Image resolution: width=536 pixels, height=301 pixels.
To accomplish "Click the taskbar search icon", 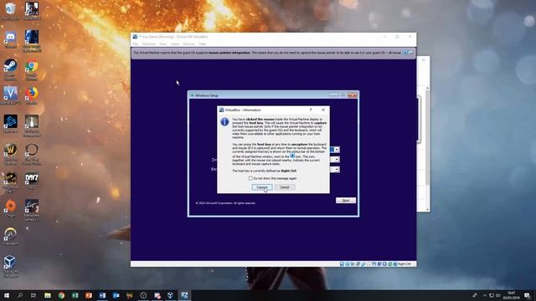I will tap(20, 295).
